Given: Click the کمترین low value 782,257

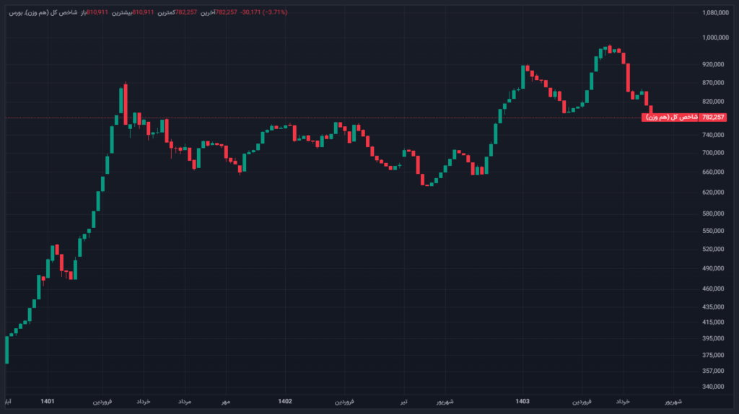Looking at the screenshot, I should [x=186, y=12].
